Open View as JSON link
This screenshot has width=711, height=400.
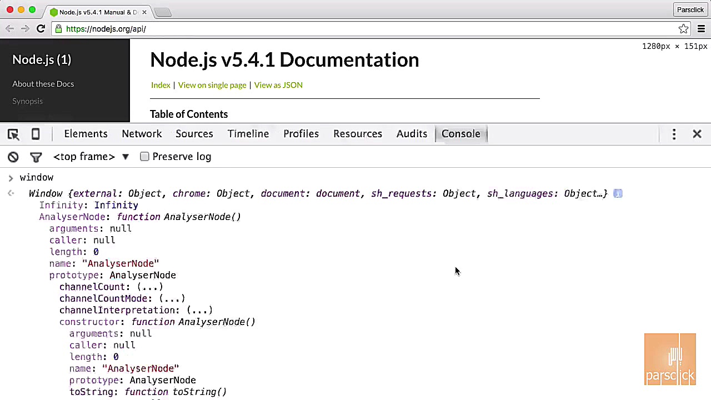[x=278, y=85]
